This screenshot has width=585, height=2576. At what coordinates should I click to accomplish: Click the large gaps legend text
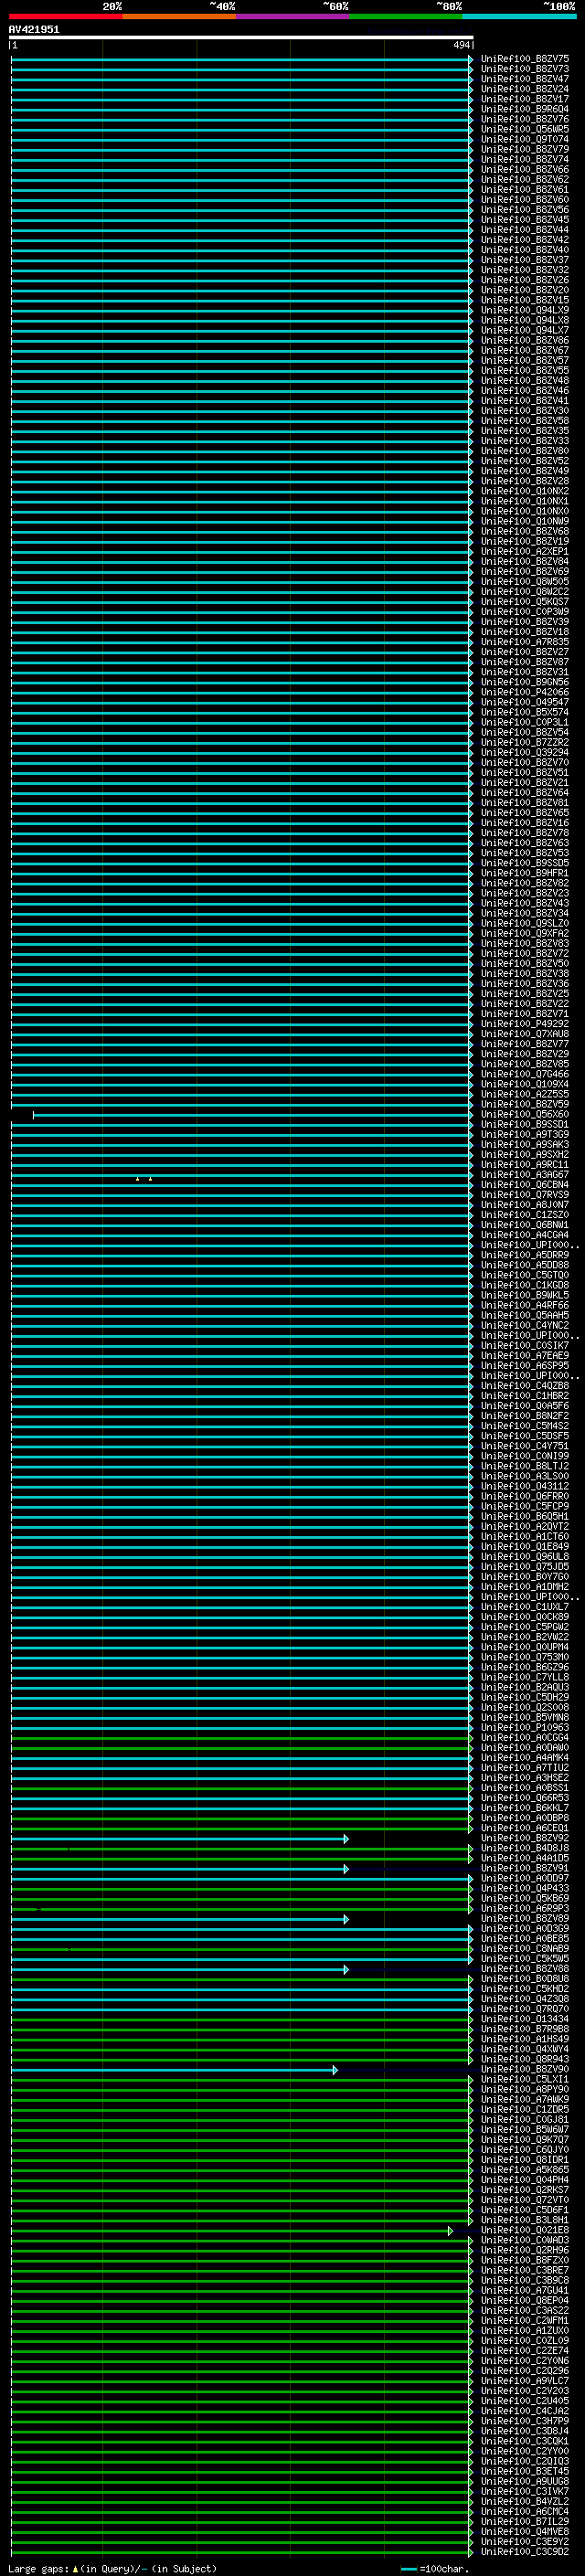[112, 2568]
